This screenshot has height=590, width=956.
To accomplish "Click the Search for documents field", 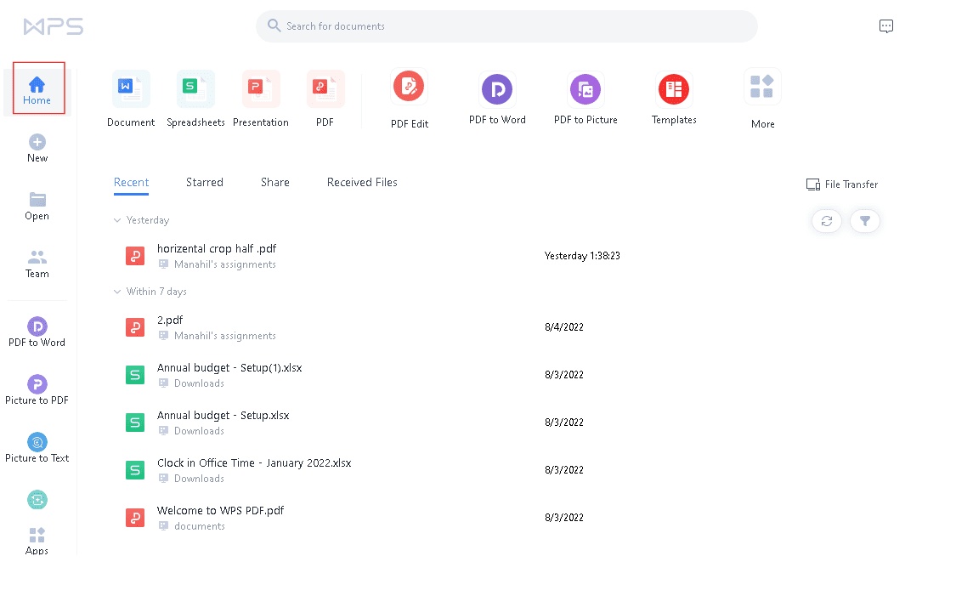I will click(506, 26).
